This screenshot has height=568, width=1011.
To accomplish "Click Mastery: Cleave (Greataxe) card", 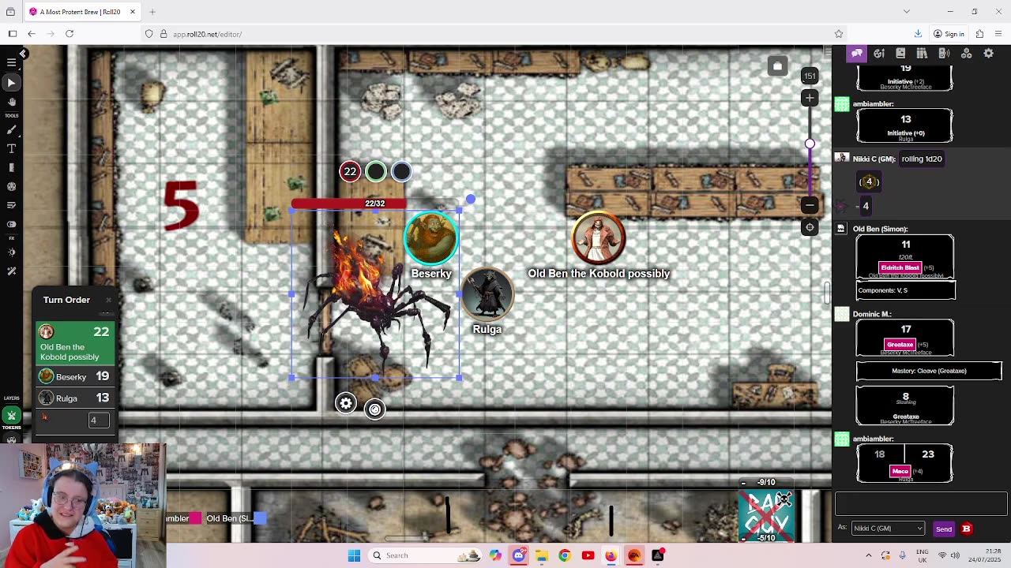I will click(929, 371).
